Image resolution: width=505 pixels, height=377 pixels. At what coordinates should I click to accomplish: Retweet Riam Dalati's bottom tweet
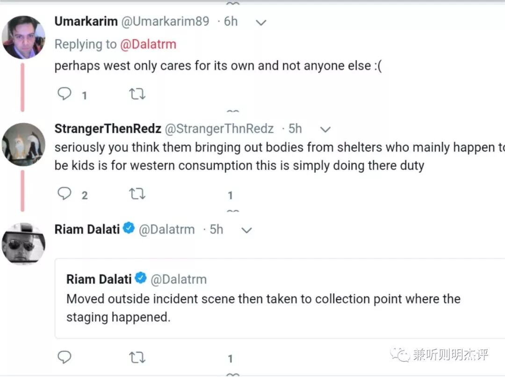(x=137, y=357)
